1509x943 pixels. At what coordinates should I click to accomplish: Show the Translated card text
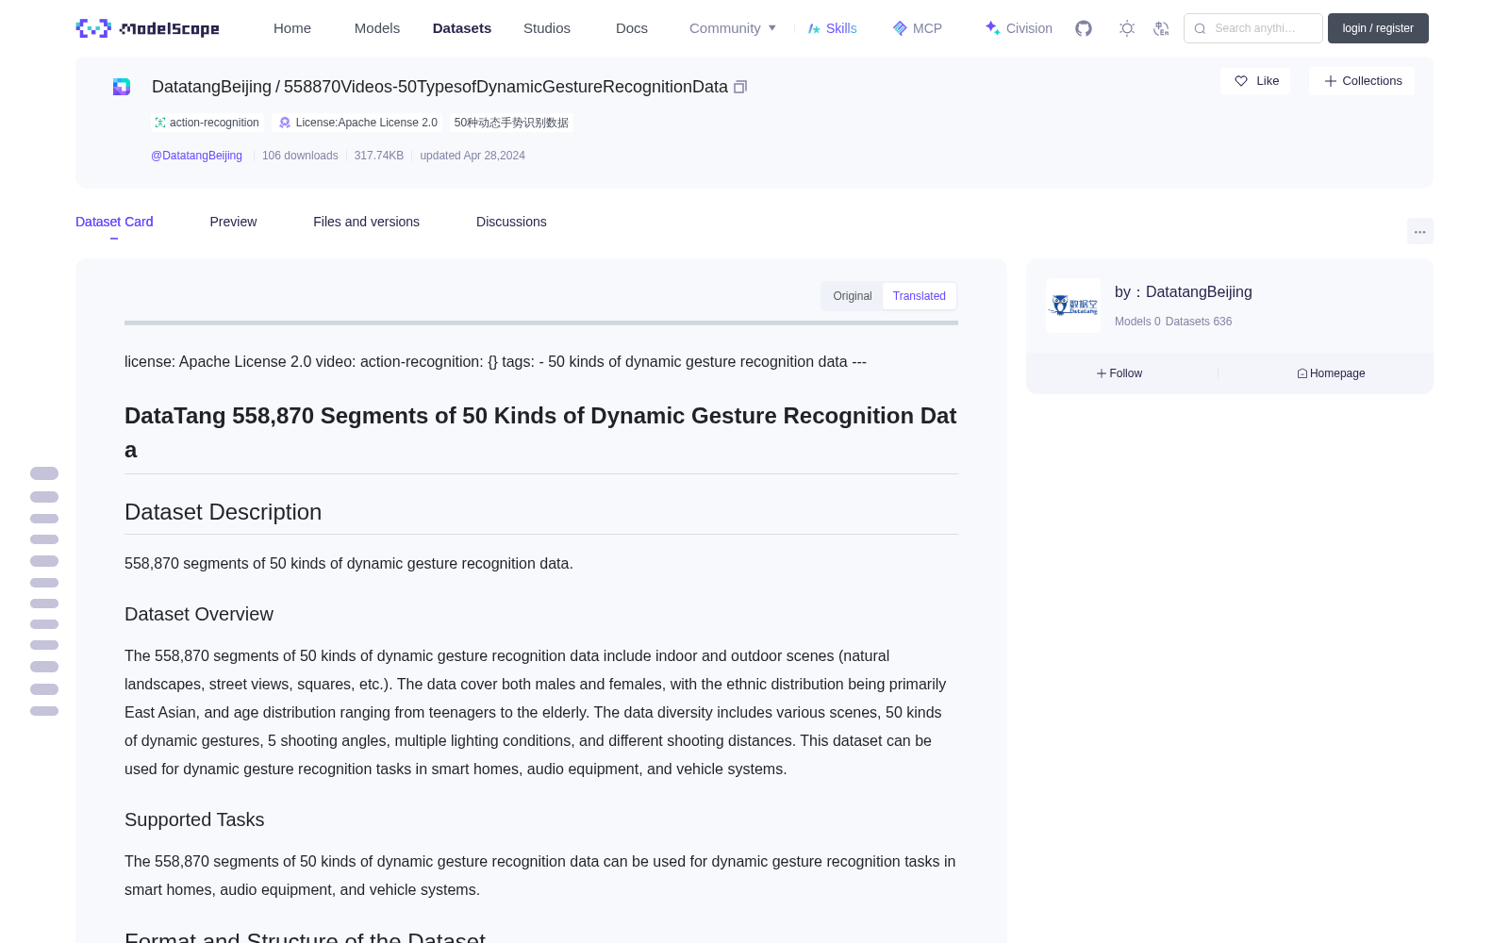click(920, 296)
